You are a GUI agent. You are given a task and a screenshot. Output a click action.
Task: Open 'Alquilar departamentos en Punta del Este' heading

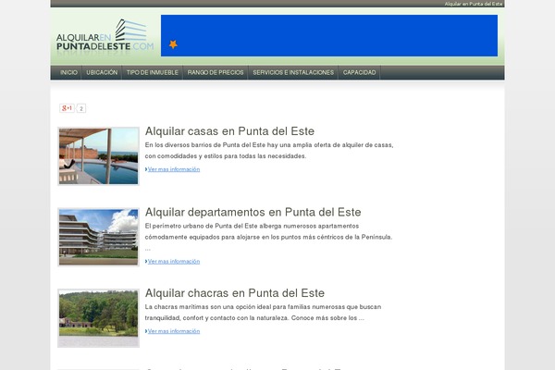pos(253,212)
